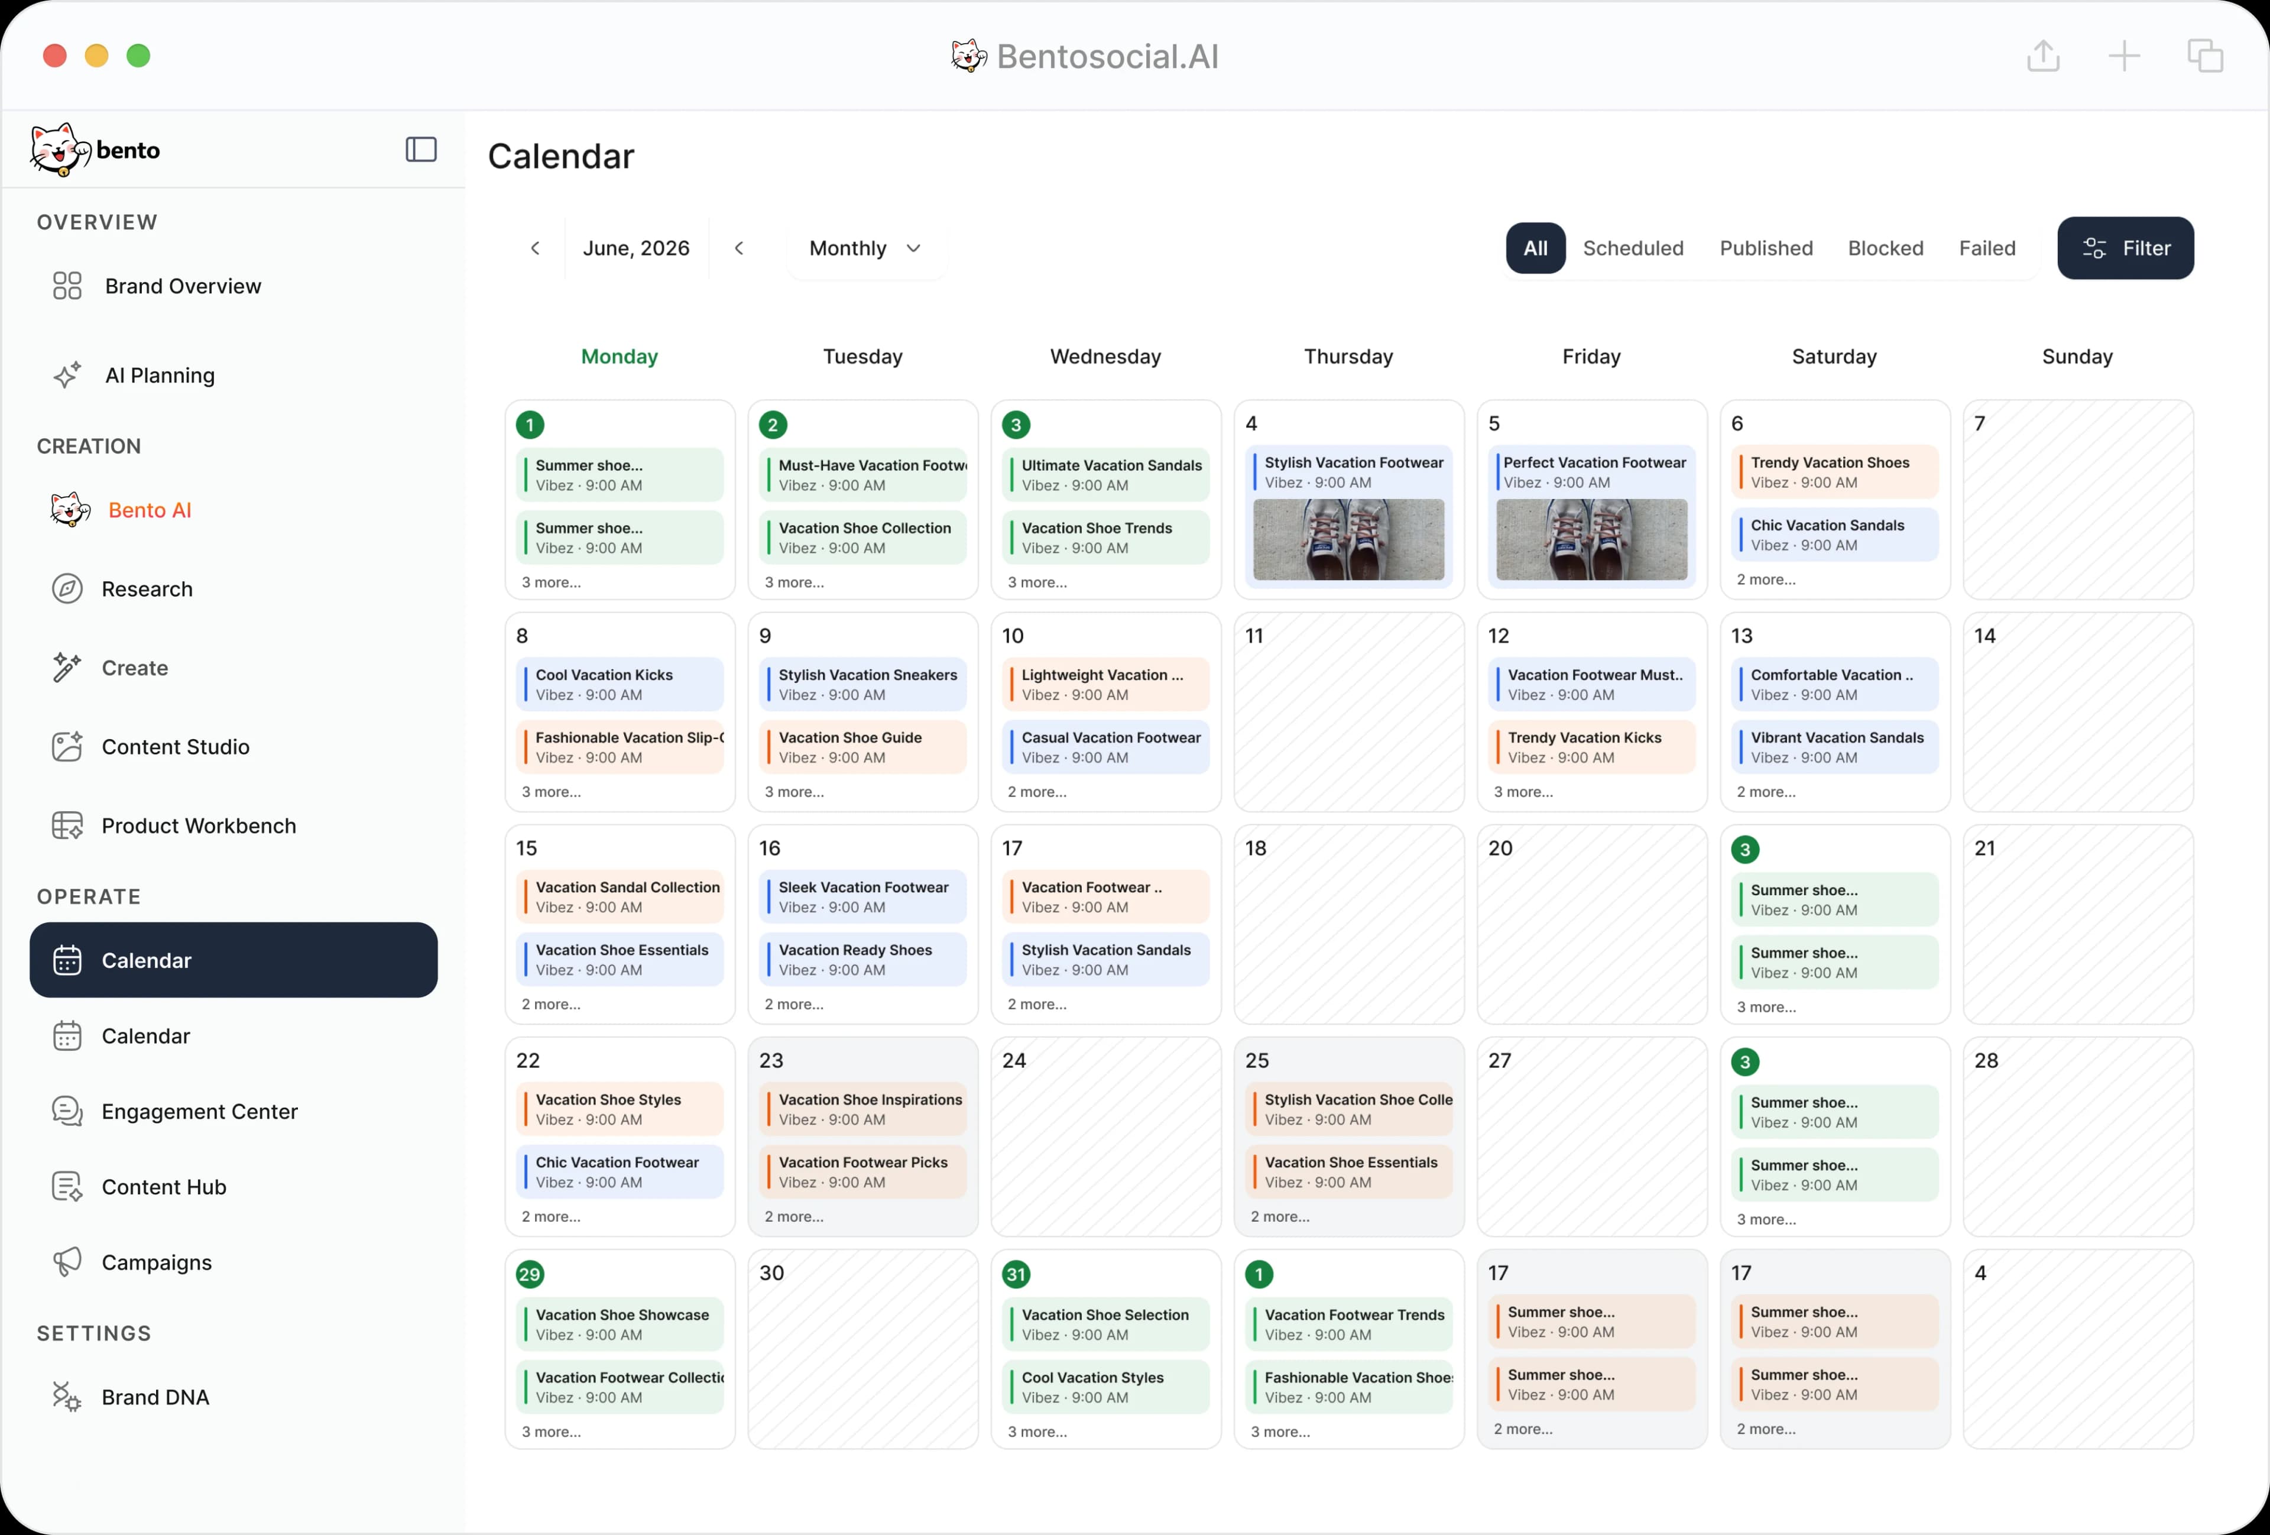Open Brand Overview in sidebar

click(234, 286)
